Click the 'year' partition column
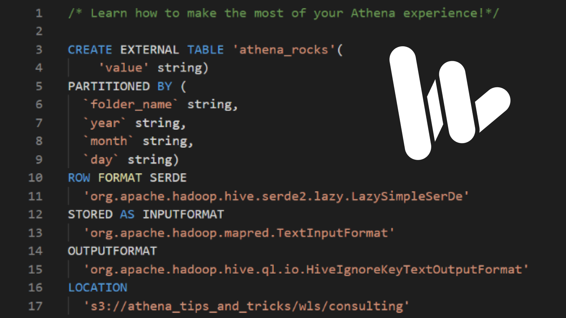 (x=104, y=123)
